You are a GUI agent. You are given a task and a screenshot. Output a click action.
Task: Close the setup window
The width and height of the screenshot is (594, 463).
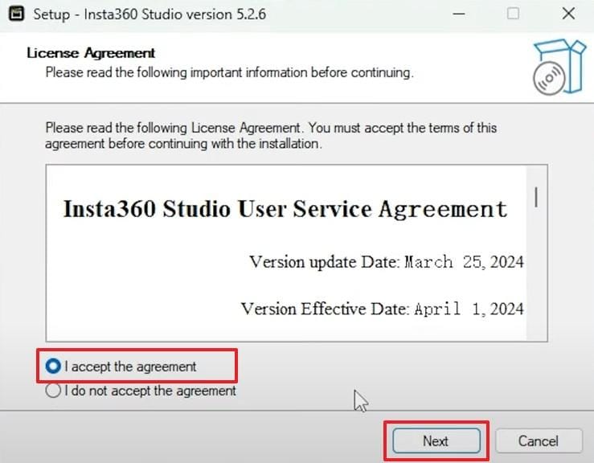click(568, 14)
